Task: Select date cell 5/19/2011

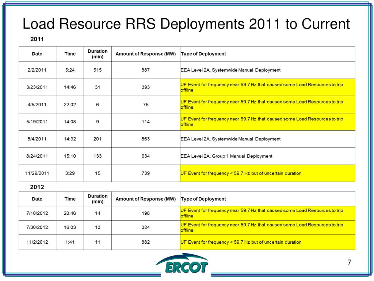Action: [x=37, y=121]
